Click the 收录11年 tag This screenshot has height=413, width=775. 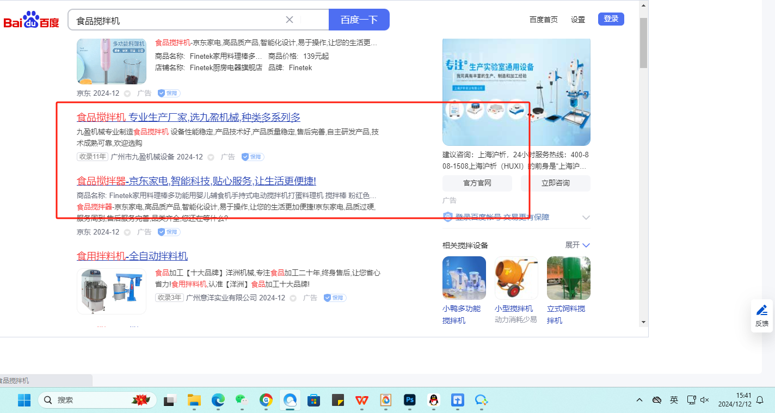(x=93, y=157)
